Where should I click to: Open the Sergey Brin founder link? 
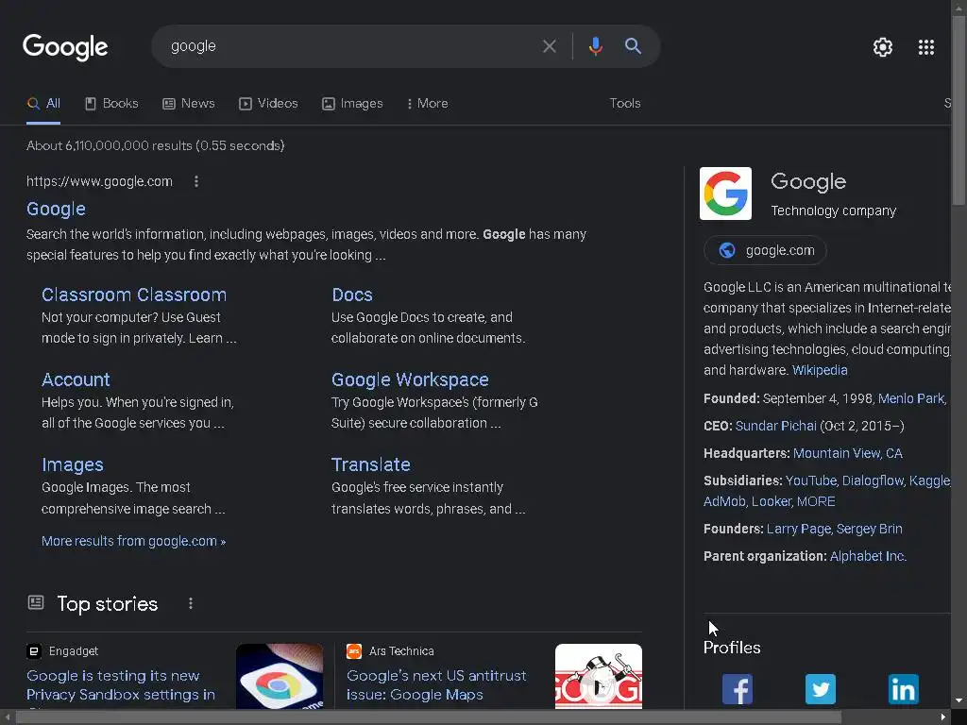869,529
